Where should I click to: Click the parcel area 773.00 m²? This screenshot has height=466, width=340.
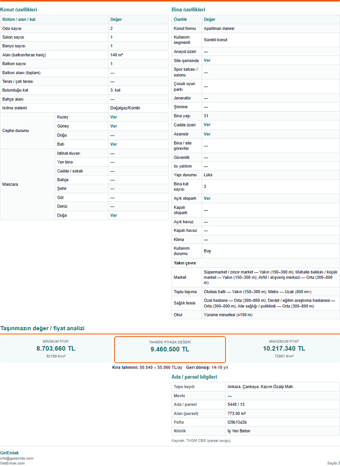point(236,414)
